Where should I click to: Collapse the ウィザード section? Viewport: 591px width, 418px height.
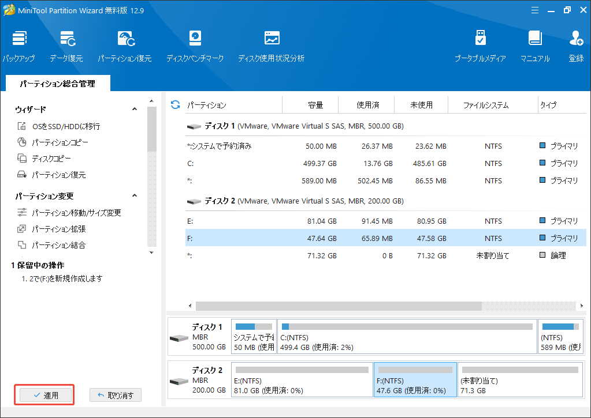click(135, 109)
